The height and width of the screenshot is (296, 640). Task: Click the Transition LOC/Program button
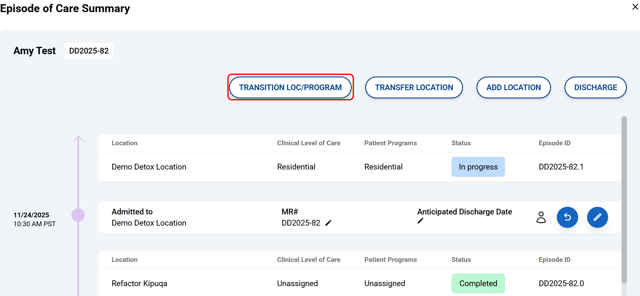[x=290, y=87]
